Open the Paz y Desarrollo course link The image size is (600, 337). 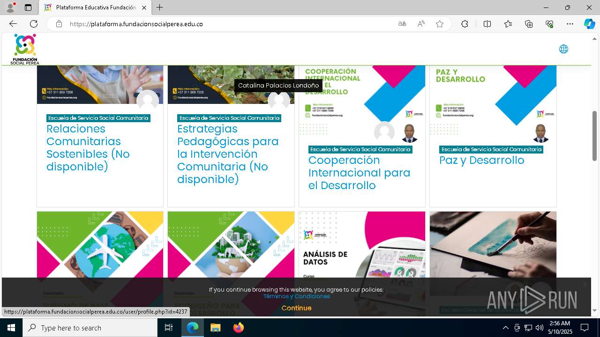[x=482, y=160]
